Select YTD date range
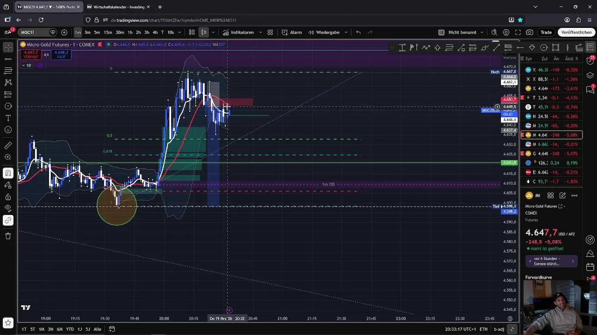The width and height of the screenshot is (597, 335). [69, 329]
